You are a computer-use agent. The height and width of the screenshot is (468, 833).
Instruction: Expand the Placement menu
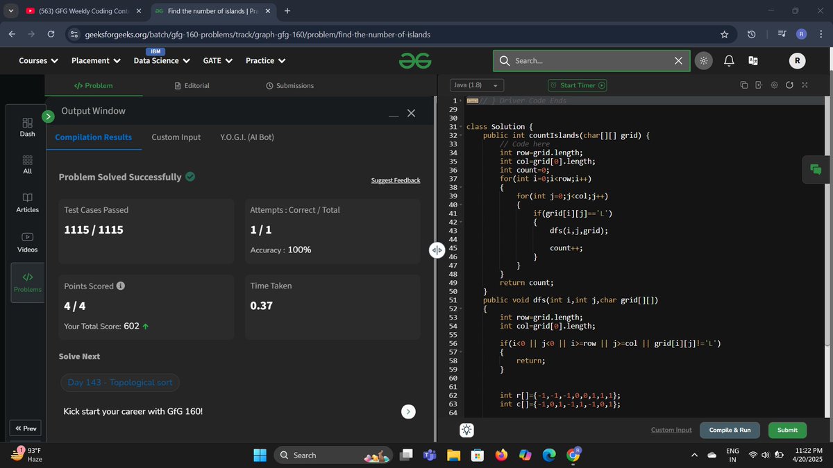pyautogui.click(x=96, y=61)
